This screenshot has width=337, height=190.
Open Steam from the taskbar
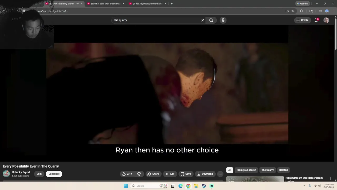pos(204,186)
